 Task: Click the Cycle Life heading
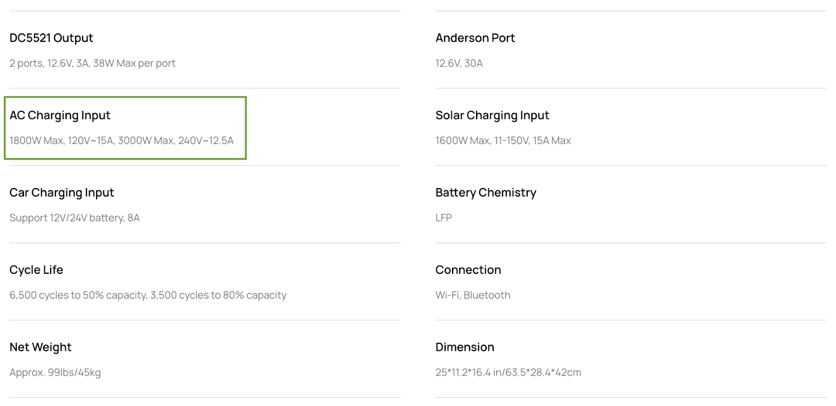coord(36,270)
